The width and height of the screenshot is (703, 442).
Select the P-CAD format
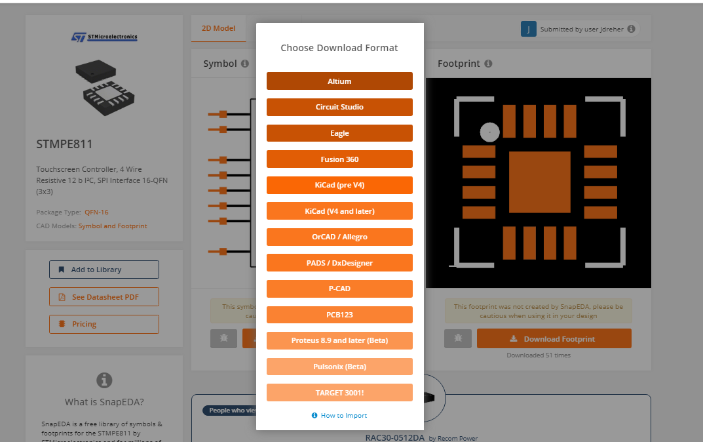(339, 289)
